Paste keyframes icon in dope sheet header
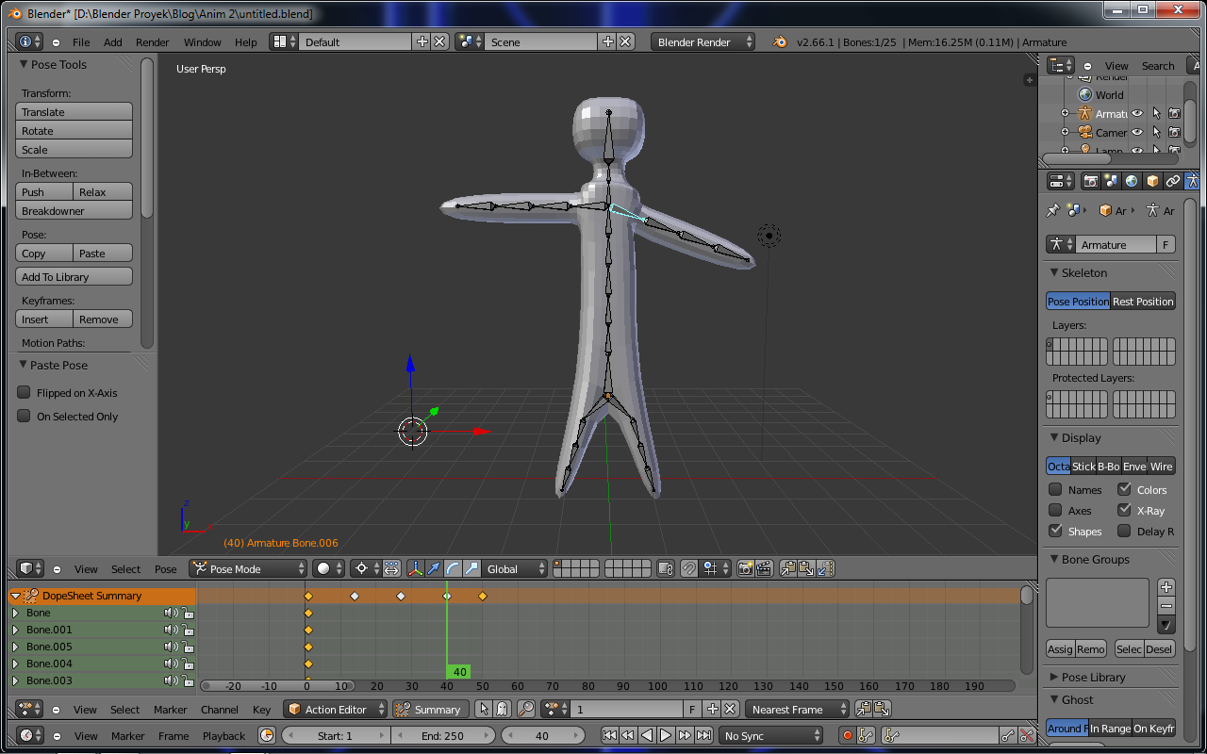Image resolution: width=1207 pixels, height=754 pixels. click(882, 709)
